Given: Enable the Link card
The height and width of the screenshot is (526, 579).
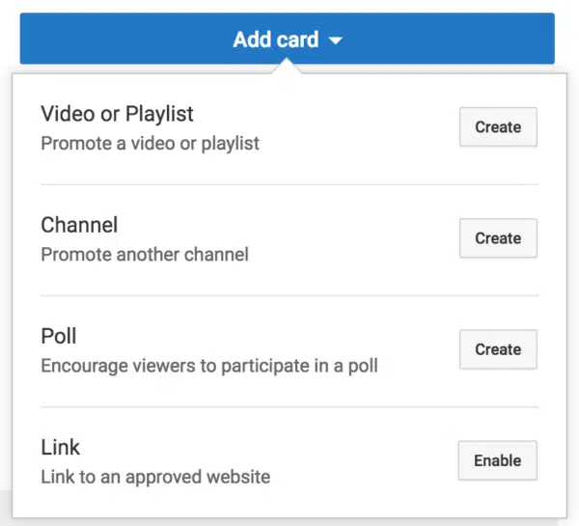Looking at the screenshot, I should click(497, 460).
